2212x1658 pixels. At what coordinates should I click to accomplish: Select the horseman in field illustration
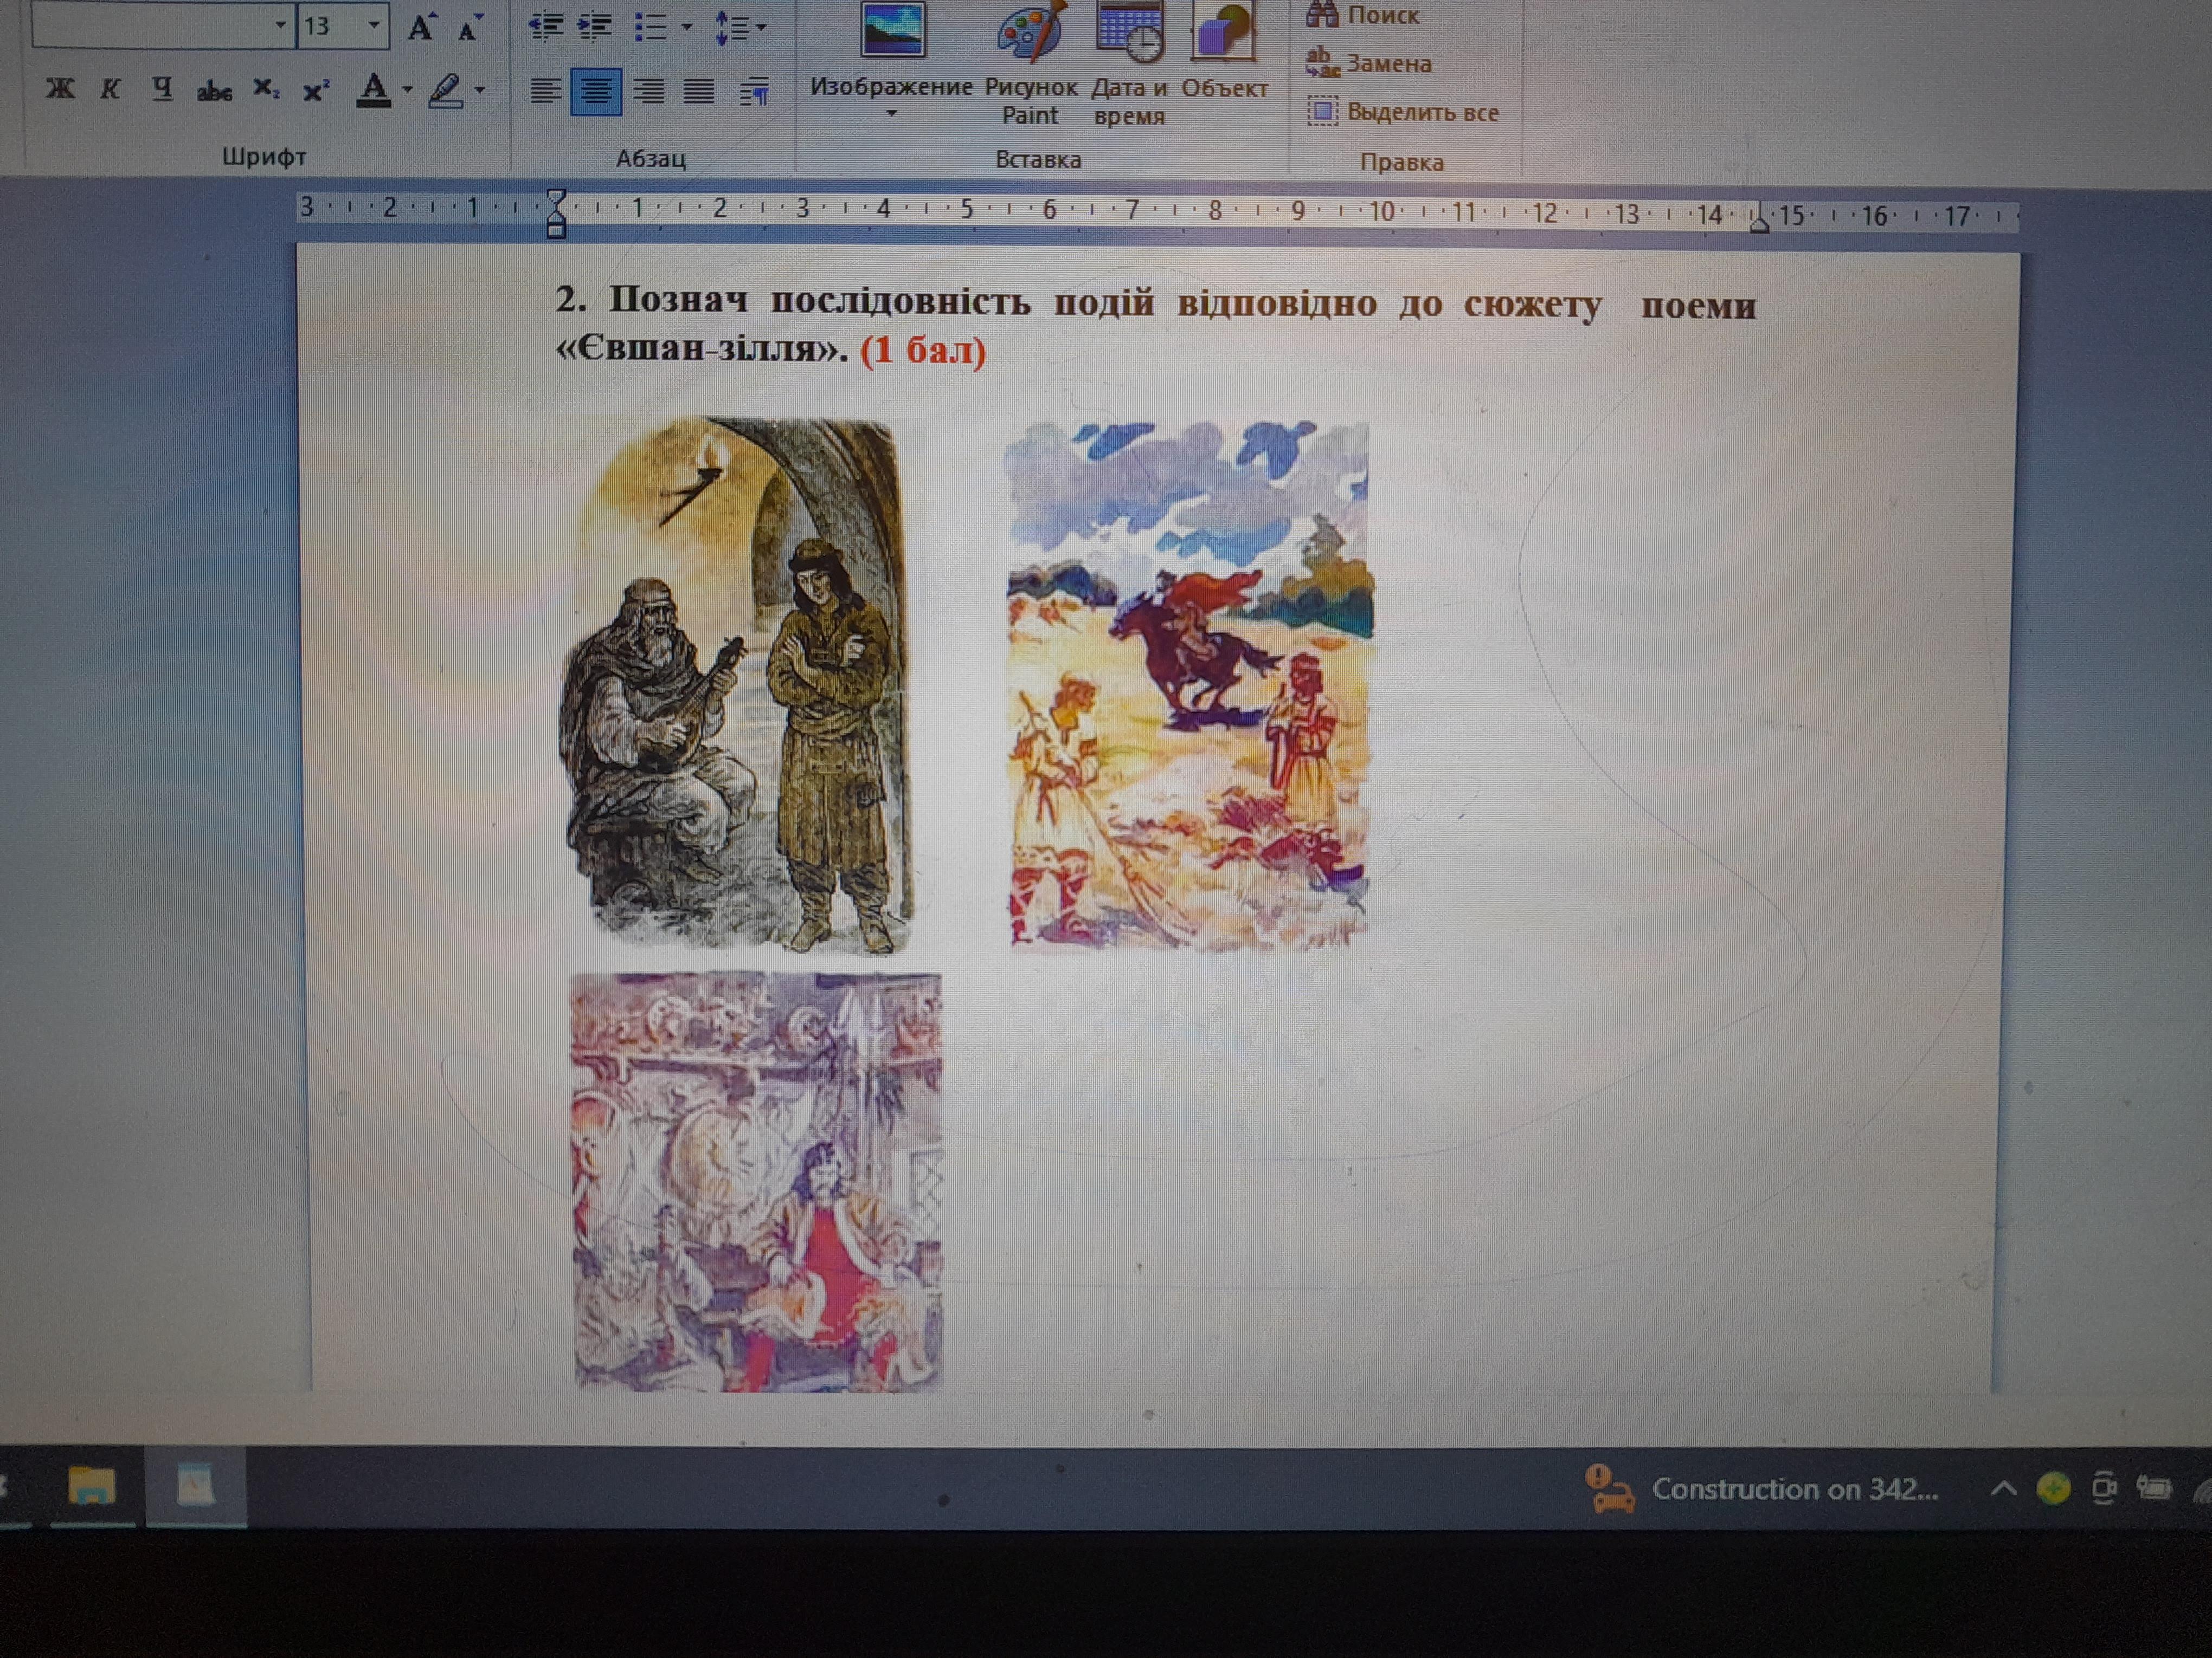click(1189, 684)
